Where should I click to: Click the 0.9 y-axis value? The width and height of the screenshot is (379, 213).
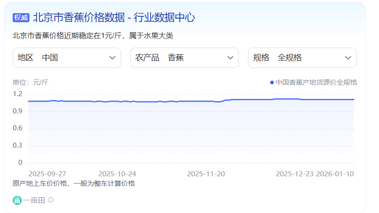[17, 111]
